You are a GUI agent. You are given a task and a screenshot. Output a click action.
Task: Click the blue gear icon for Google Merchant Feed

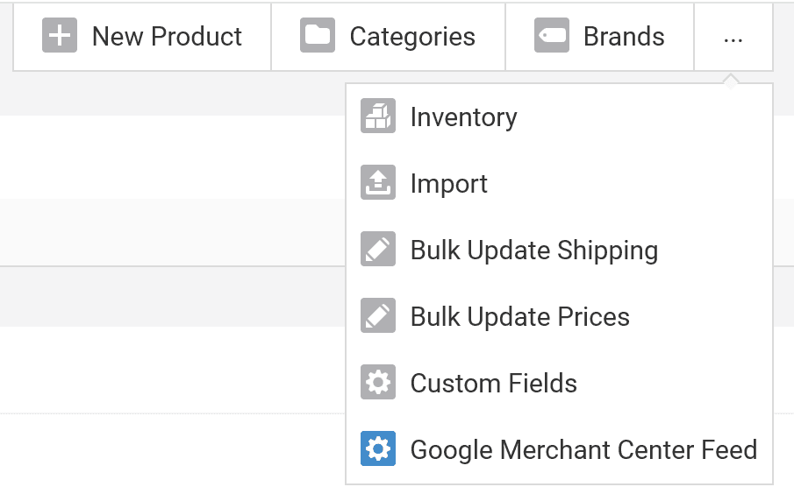[378, 449]
